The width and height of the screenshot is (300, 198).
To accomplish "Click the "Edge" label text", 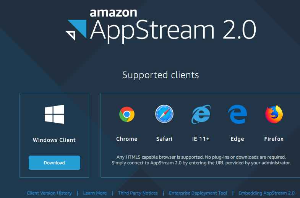I will (237, 139).
